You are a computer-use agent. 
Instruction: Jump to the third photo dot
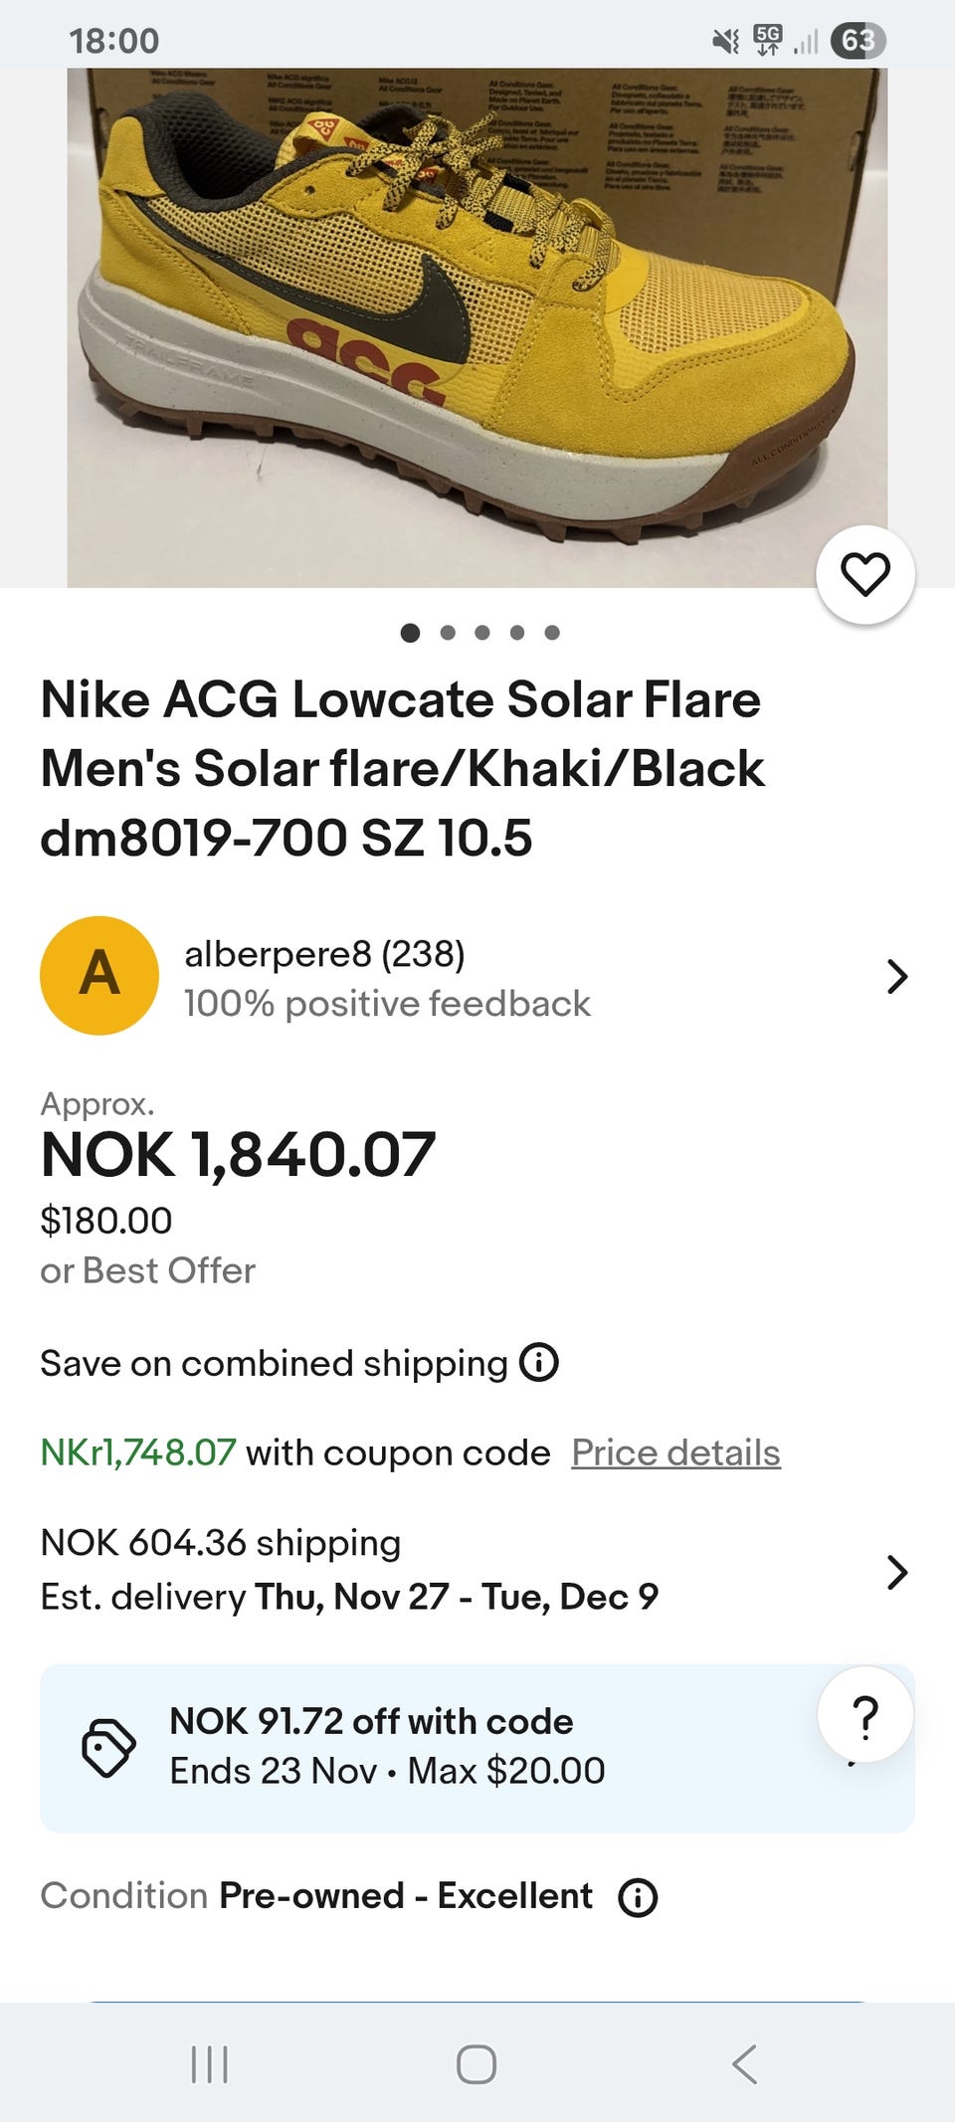tap(482, 633)
